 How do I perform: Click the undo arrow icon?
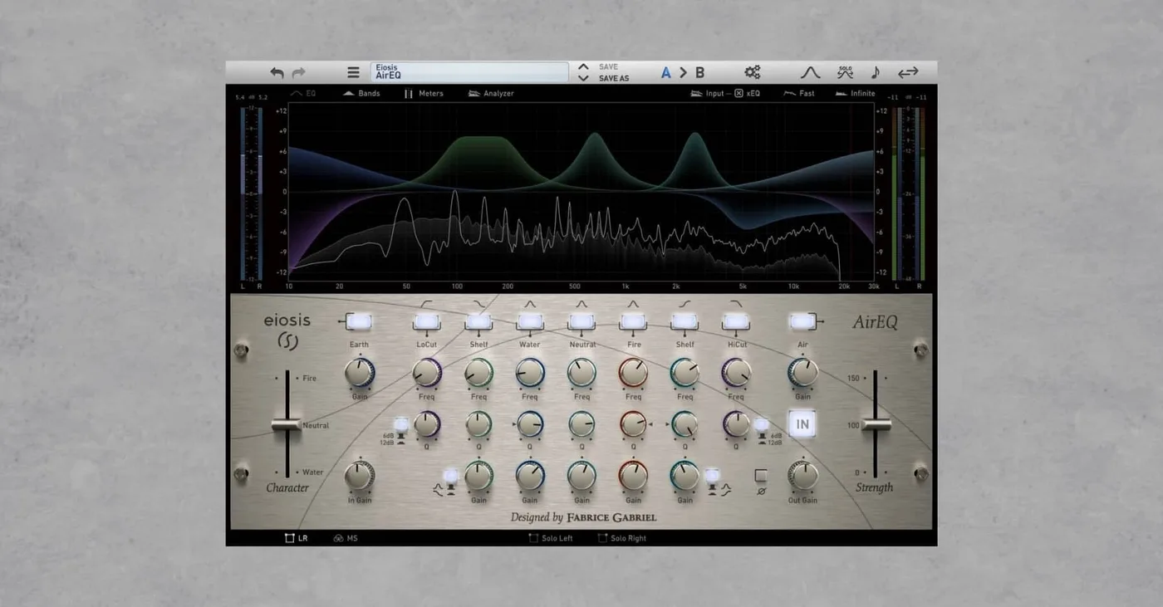click(x=277, y=73)
